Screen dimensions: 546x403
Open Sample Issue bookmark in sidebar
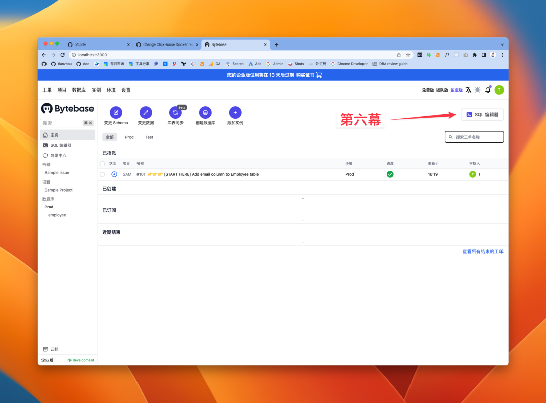57,173
